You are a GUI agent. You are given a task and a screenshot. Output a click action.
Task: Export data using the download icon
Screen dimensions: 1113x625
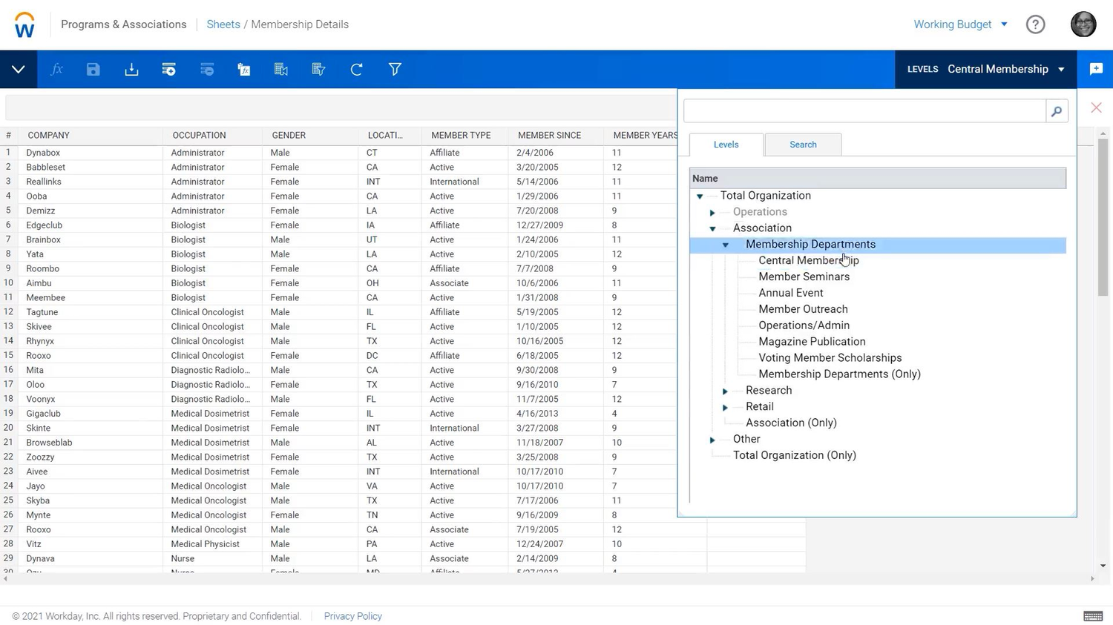click(x=131, y=69)
